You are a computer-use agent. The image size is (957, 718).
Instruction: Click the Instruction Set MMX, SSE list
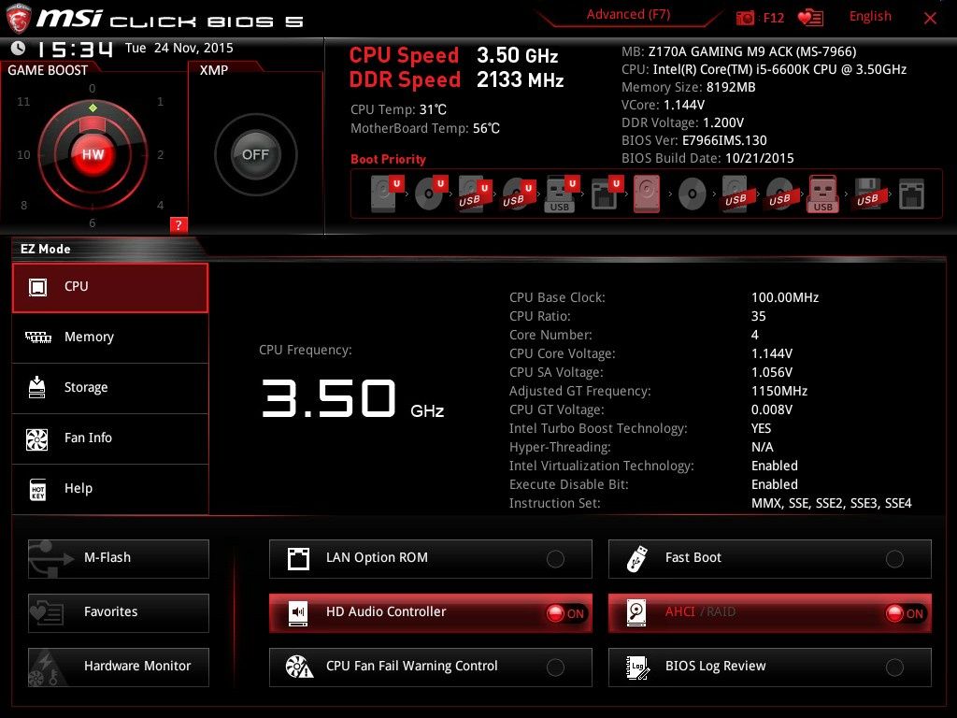tap(831, 503)
